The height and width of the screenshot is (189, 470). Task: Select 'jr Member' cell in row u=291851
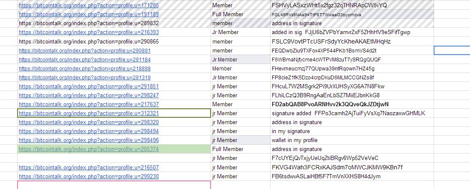click(241, 86)
